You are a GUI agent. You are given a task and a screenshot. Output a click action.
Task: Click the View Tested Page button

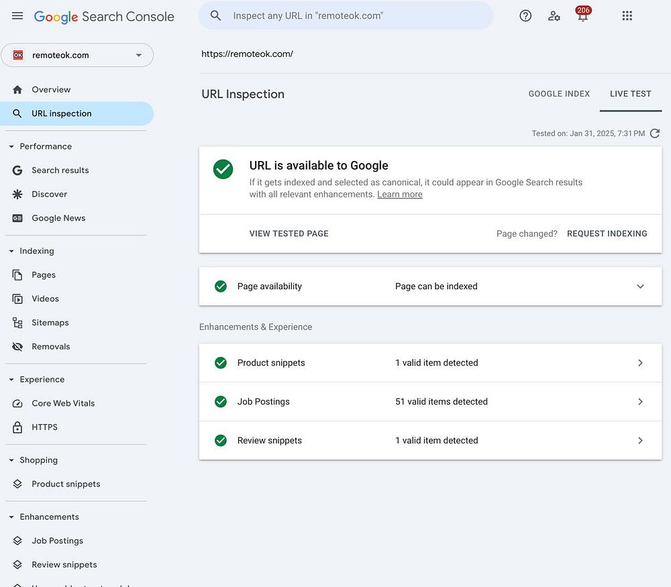click(x=289, y=233)
